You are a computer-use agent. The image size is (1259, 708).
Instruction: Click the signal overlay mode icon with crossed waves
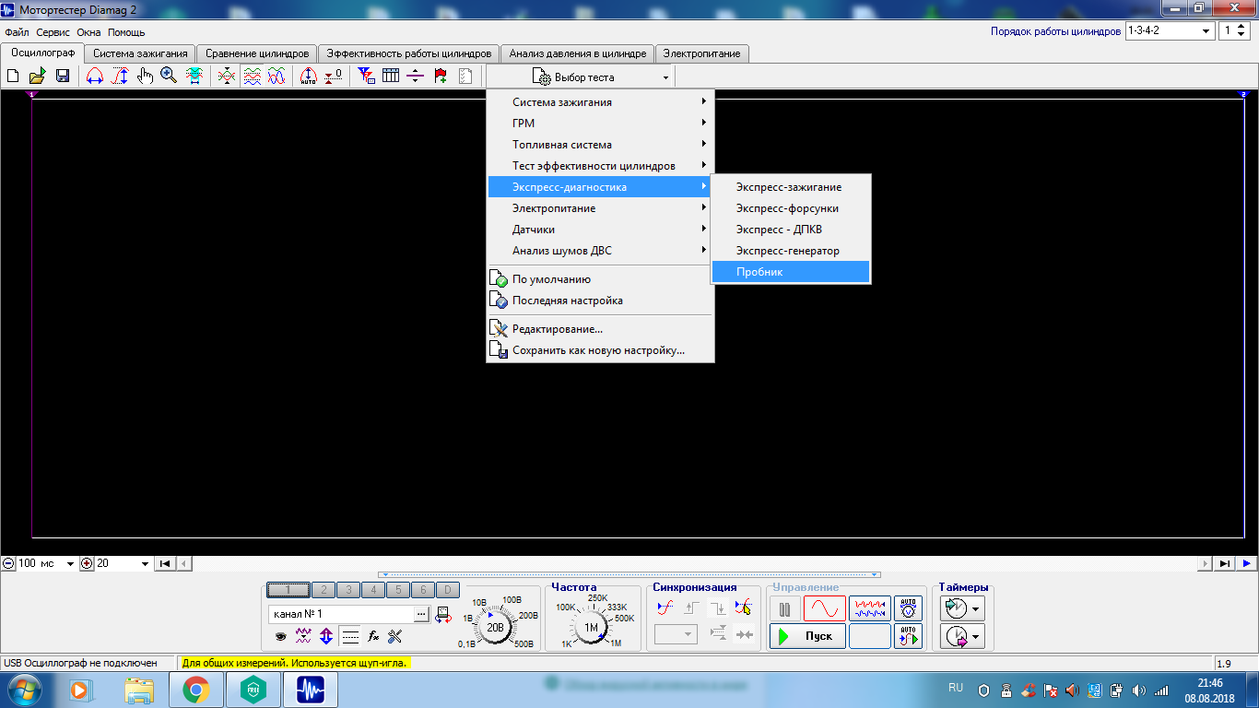tap(227, 77)
